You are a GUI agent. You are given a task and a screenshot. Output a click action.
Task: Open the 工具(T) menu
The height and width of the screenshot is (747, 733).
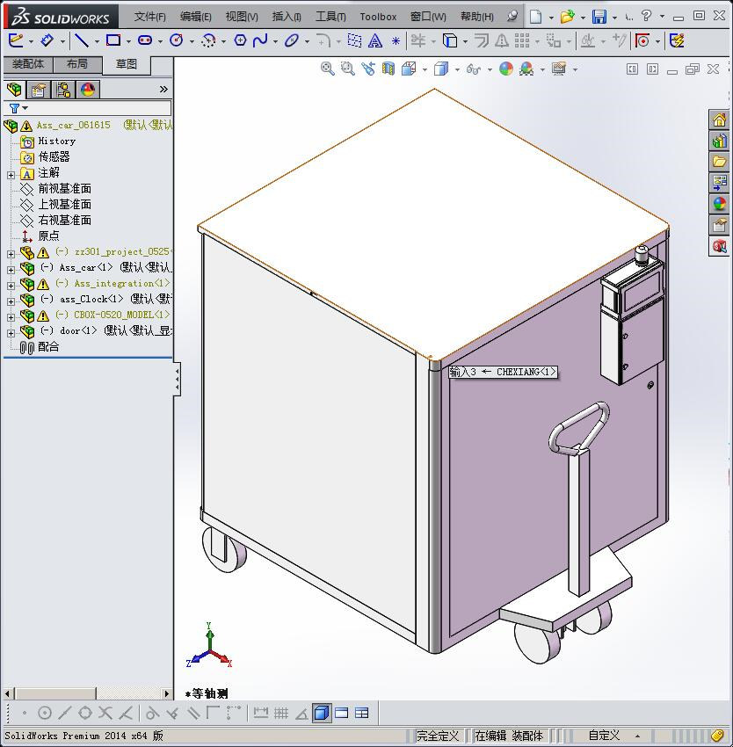330,17
